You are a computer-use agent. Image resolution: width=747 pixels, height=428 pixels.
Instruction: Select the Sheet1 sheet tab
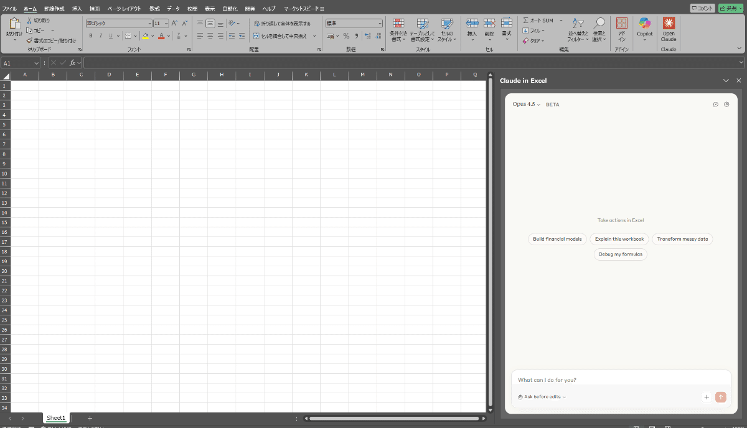(x=56, y=418)
